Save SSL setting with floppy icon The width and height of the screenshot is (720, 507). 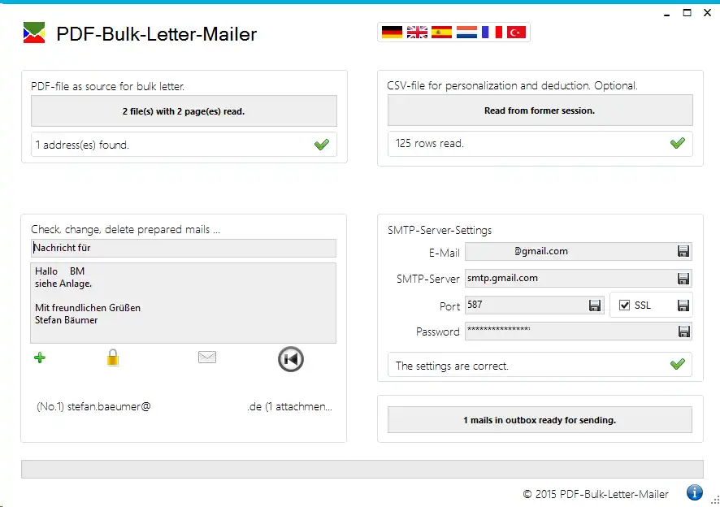pos(683,305)
